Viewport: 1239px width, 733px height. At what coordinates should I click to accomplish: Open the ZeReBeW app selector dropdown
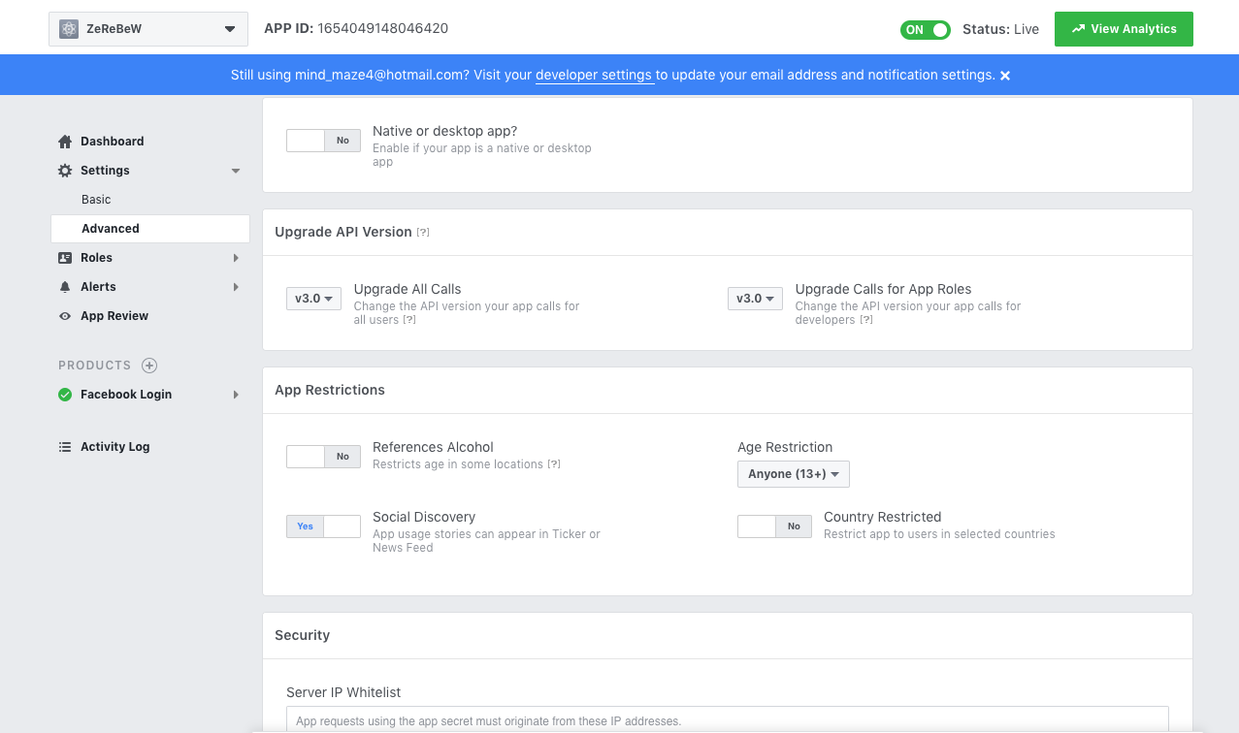tap(147, 29)
